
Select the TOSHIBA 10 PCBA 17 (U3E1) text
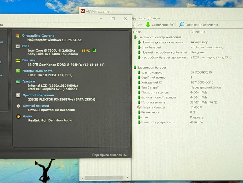[x=50, y=75]
